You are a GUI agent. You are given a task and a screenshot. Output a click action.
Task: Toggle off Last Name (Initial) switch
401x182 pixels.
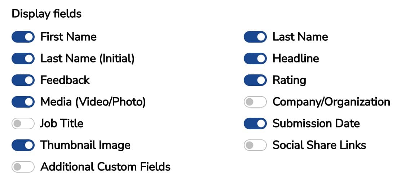point(23,58)
